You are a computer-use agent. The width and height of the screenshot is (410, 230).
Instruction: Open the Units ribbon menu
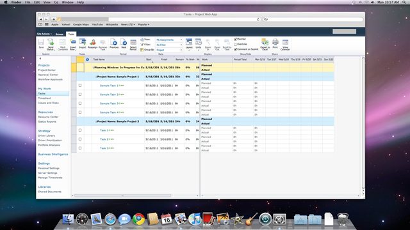[x=199, y=44]
